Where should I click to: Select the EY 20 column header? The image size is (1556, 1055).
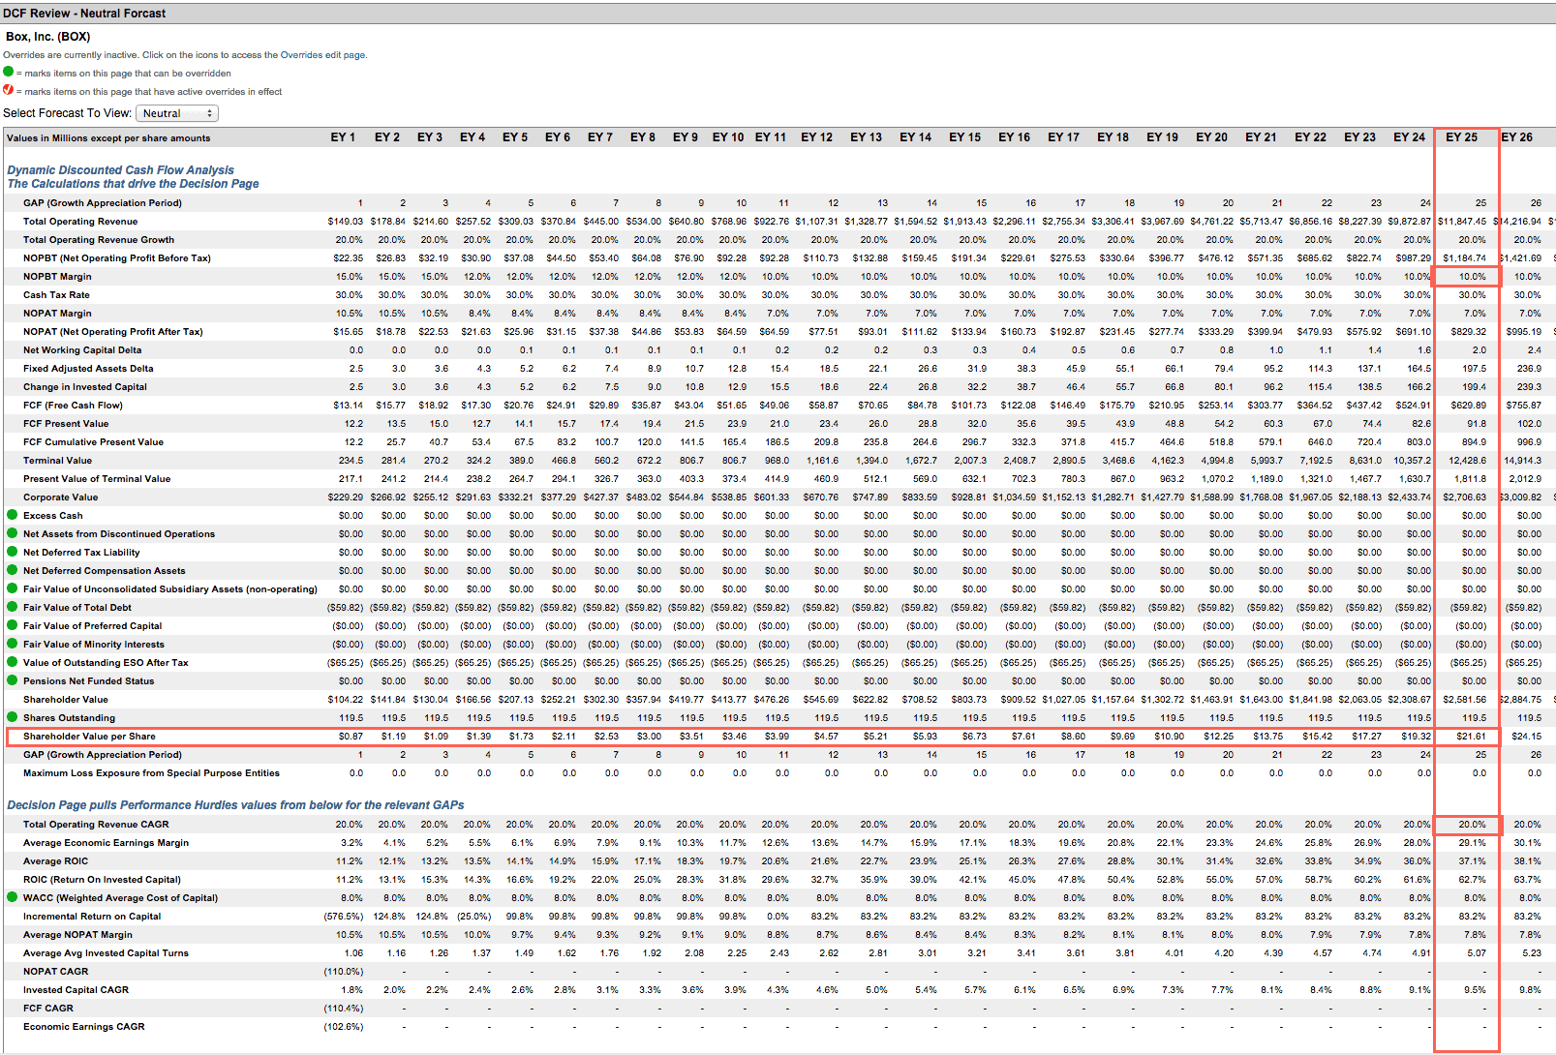click(1211, 137)
